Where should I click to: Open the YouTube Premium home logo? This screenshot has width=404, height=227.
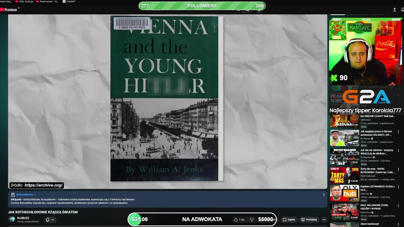pos(9,10)
